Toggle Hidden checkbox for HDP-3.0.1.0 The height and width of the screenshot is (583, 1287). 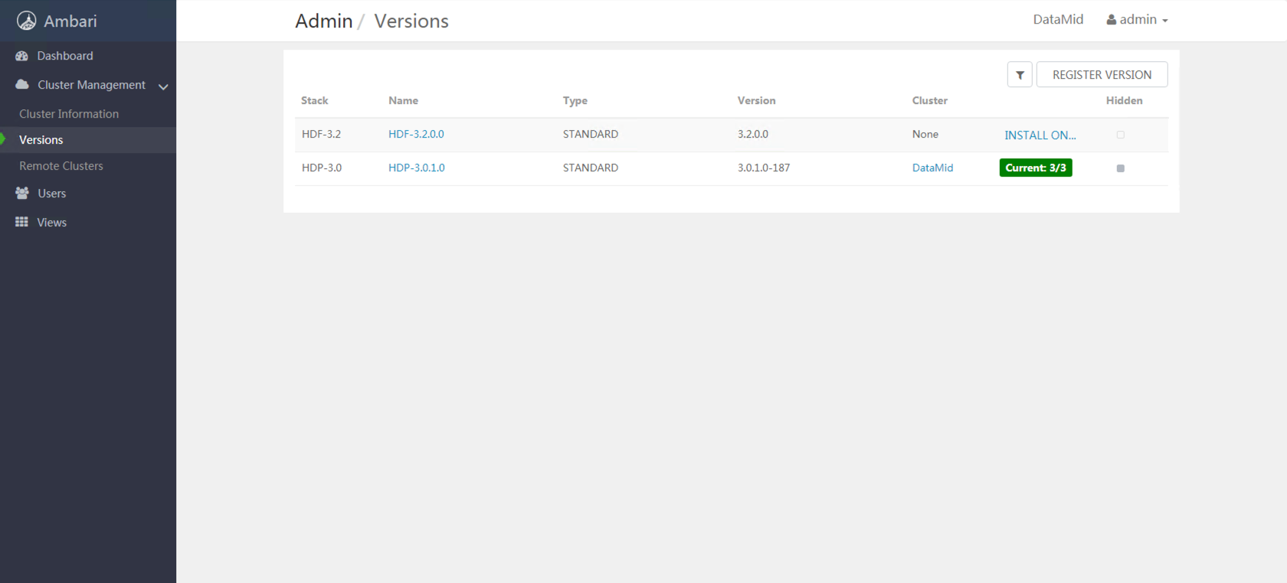1120,168
